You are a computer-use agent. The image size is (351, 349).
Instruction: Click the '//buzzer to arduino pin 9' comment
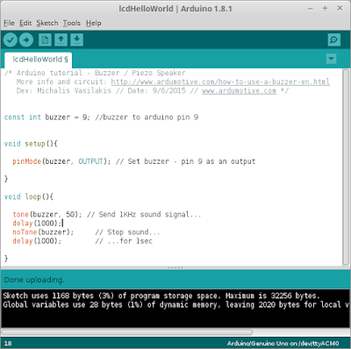pos(147,118)
